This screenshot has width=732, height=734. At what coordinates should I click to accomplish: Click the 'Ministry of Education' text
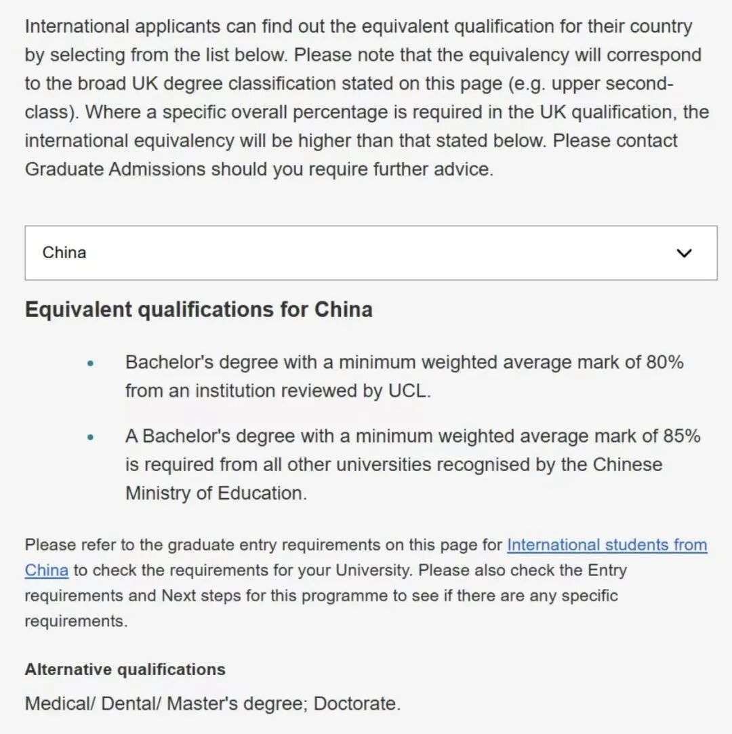click(216, 493)
